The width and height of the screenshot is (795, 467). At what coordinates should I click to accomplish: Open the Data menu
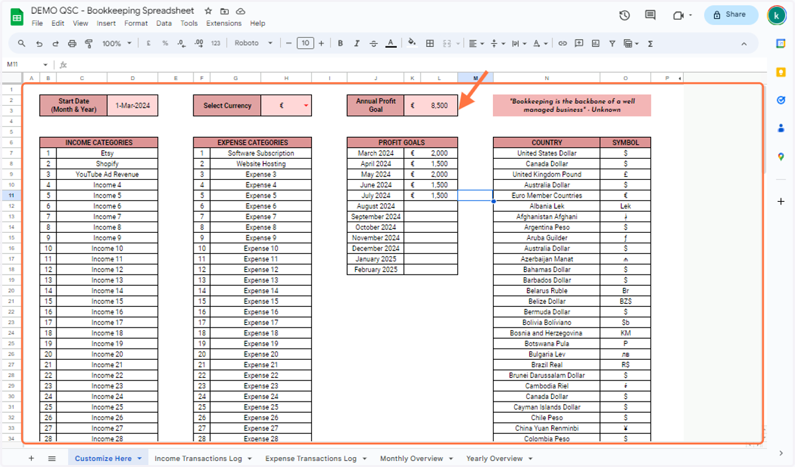click(x=164, y=23)
